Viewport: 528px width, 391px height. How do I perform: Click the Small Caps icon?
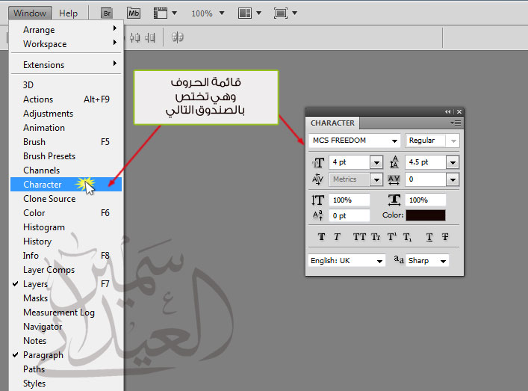(x=376, y=237)
